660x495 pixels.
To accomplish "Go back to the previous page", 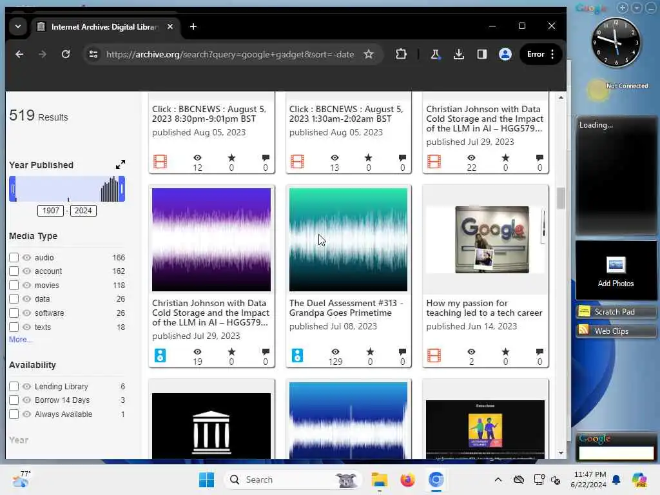I will [x=19, y=54].
